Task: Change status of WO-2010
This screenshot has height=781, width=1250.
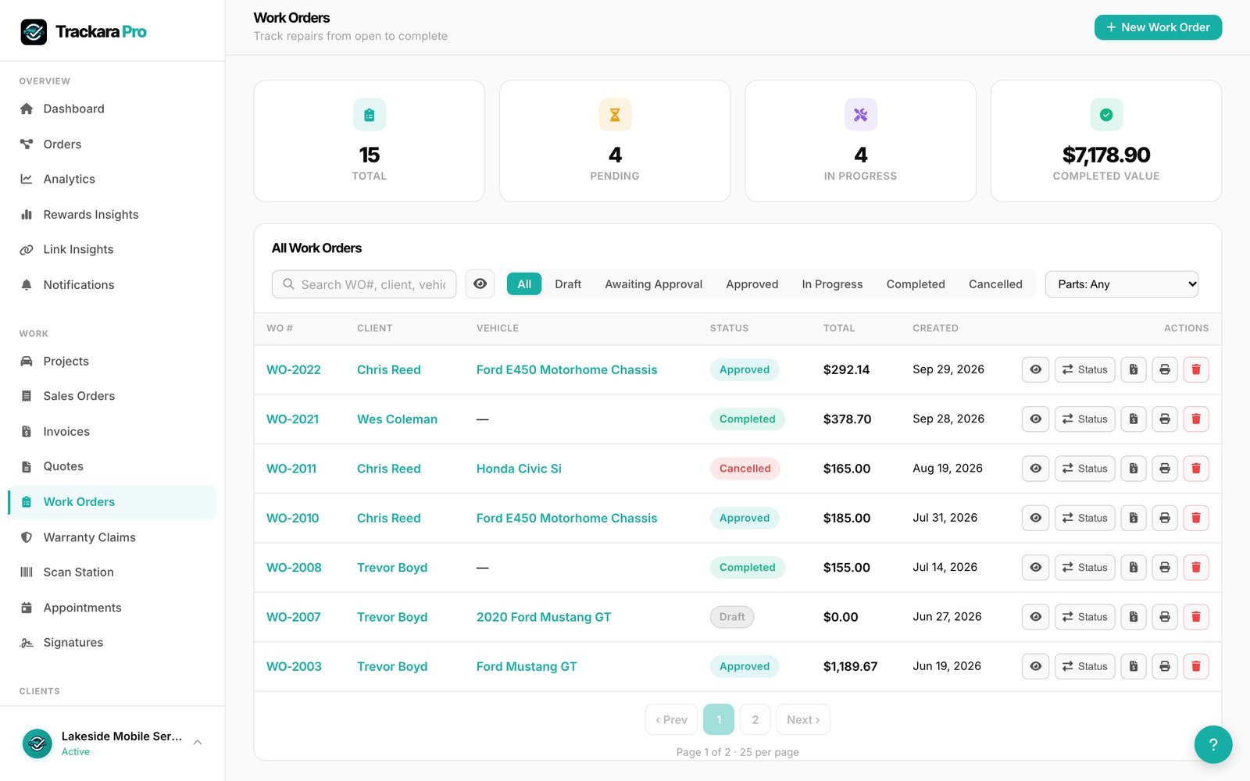Action: (1084, 518)
